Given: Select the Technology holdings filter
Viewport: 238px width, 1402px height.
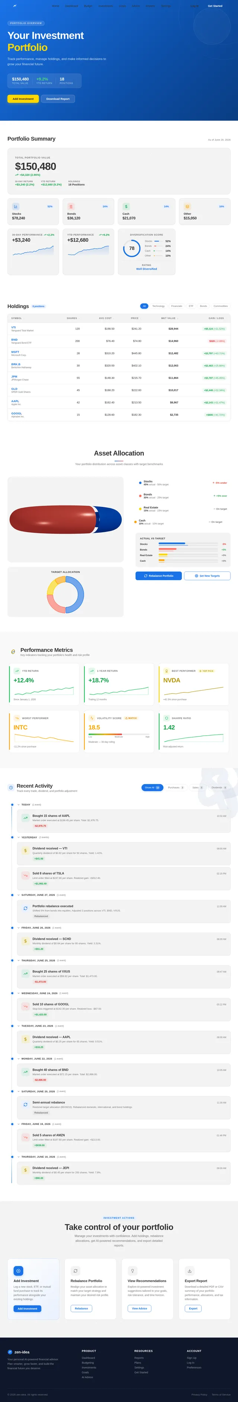Looking at the screenshot, I should pyautogui.click(x=158, y=306).
